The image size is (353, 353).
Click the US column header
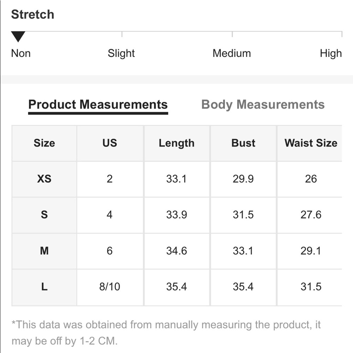(109, 143)
